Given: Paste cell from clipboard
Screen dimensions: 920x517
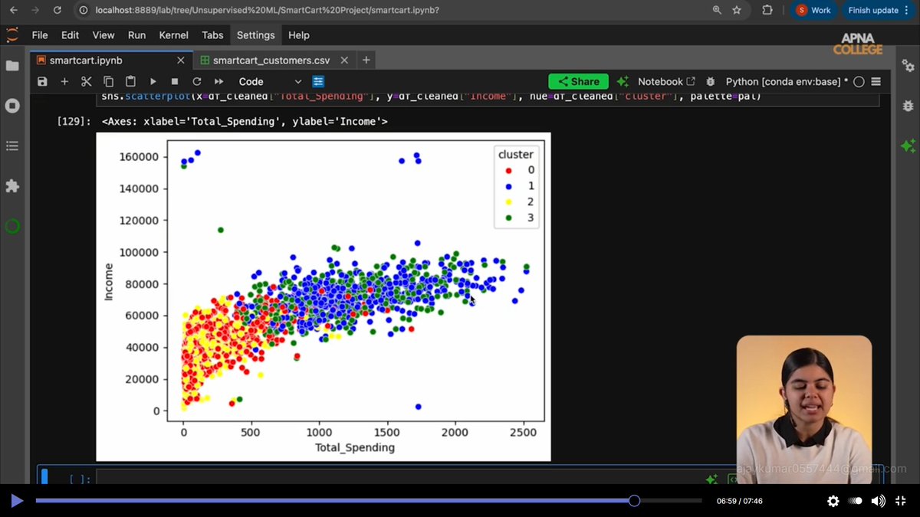Looking at the screenshot, I should click(x=130, y=81).
